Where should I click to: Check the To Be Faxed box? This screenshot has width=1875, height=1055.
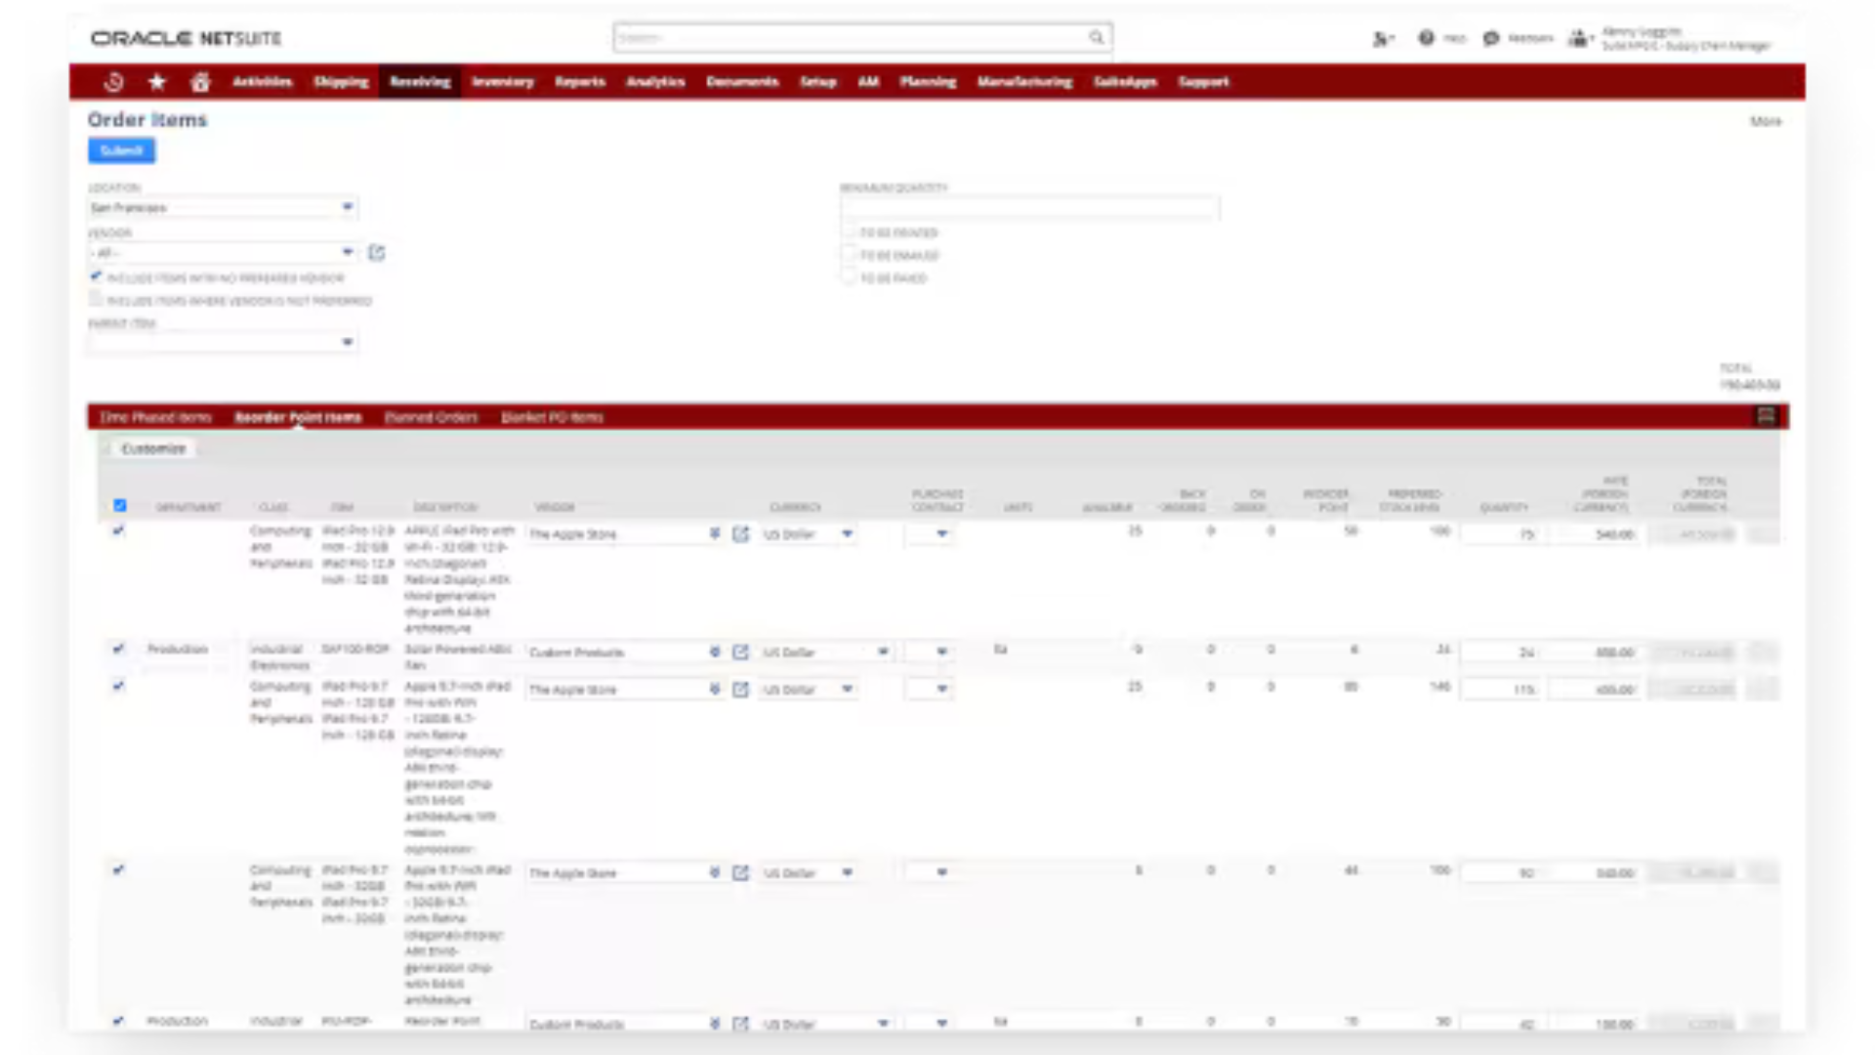(849, 277)
